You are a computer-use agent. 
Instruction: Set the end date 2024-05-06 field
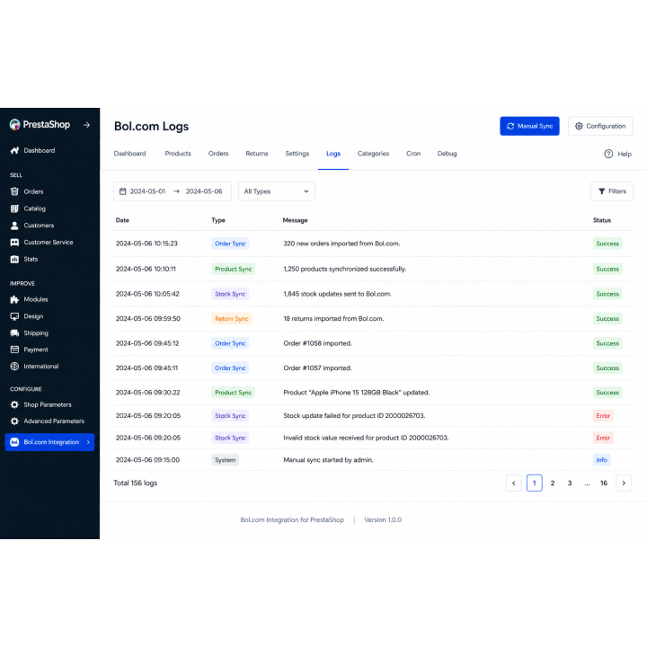(x=204, y=191)
